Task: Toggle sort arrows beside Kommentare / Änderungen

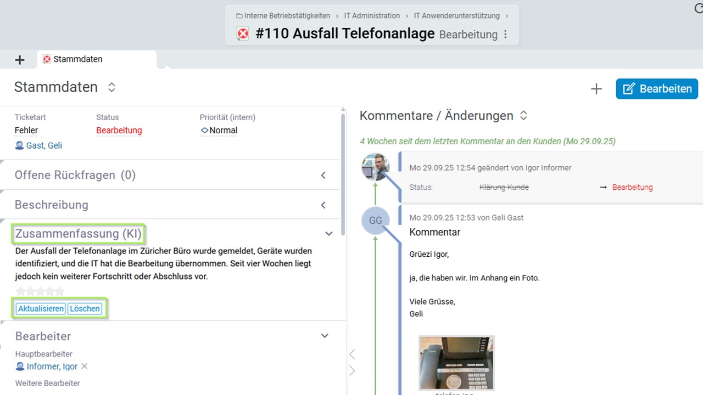Action: pos(523,116)
